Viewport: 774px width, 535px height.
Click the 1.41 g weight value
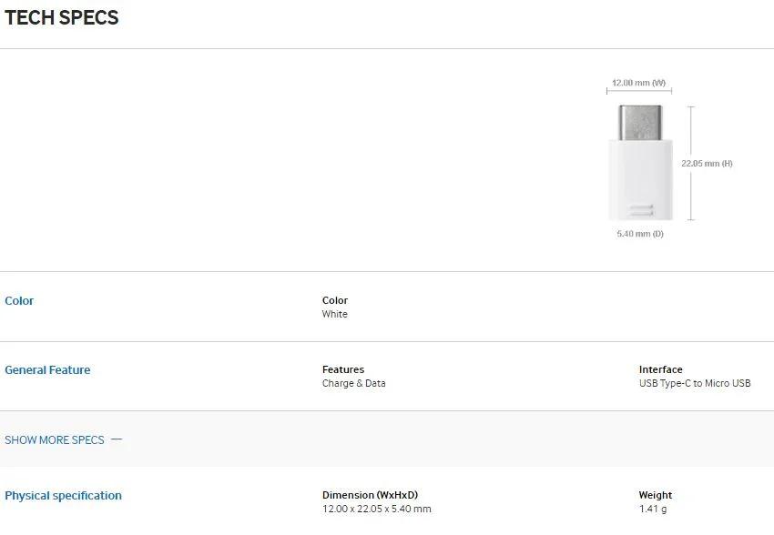(x=652, y=510)
